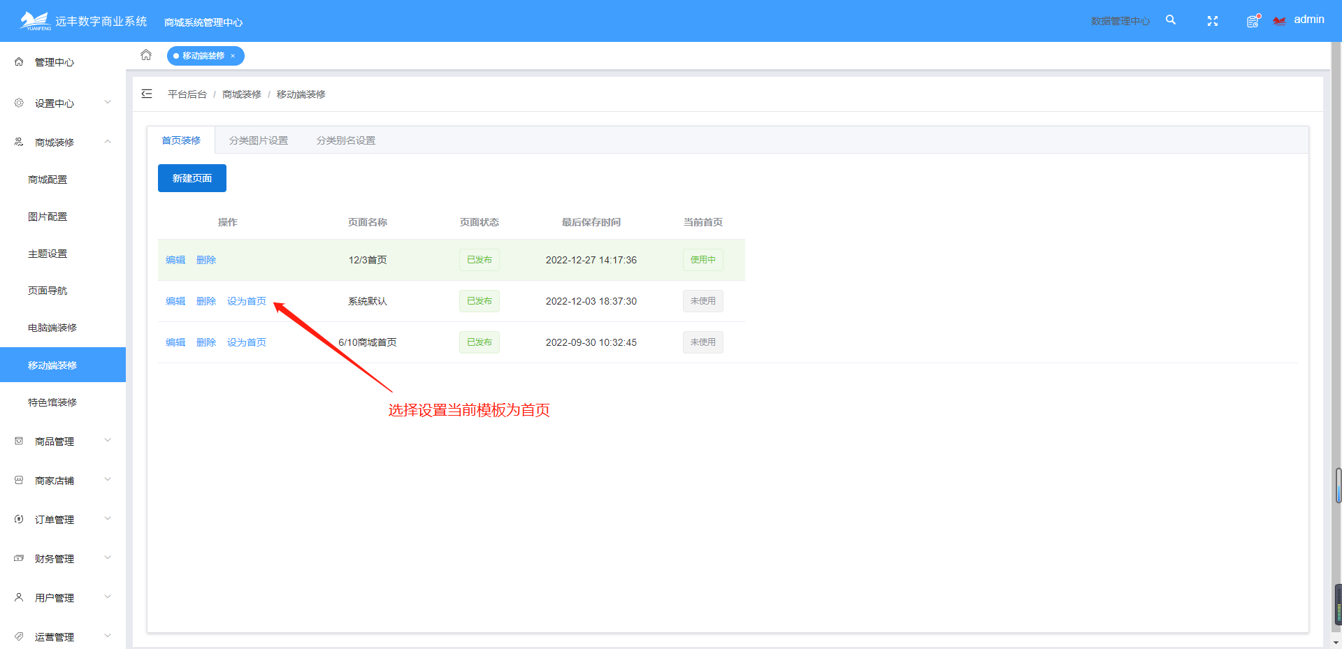Viewport: 1342px width, 649px height.
Task: Click the 商城装修 sidebar icon
Action: point(19,142)
